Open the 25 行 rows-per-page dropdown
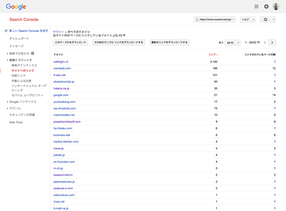The width and height of the screenshot is (286, 211). click(233, 43)
